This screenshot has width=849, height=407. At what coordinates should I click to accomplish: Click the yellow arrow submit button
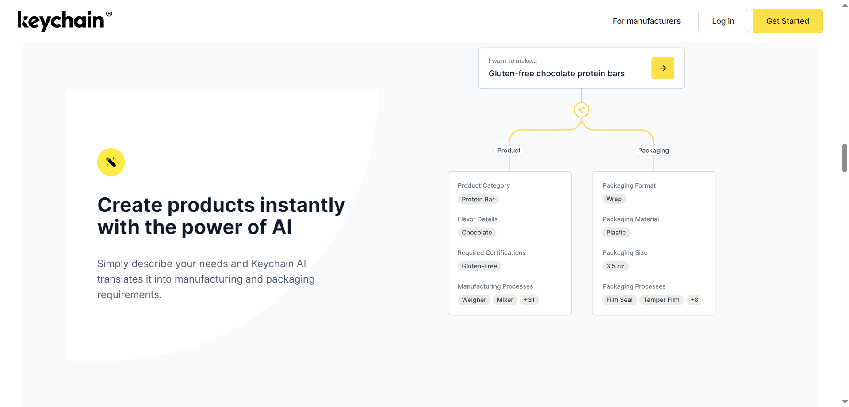pos(662,68)
